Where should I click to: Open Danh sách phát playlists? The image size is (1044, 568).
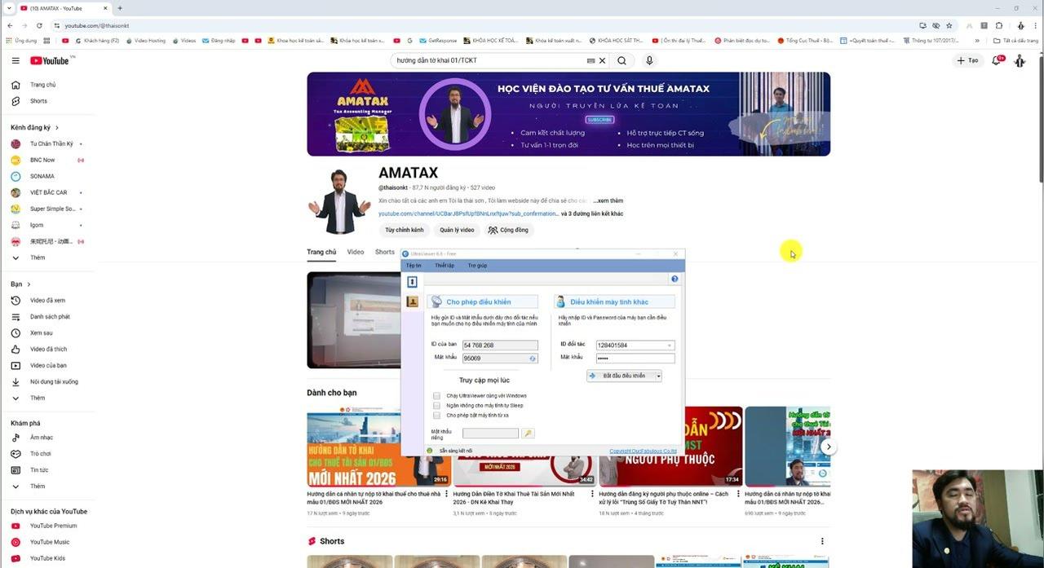click(50, 316)
